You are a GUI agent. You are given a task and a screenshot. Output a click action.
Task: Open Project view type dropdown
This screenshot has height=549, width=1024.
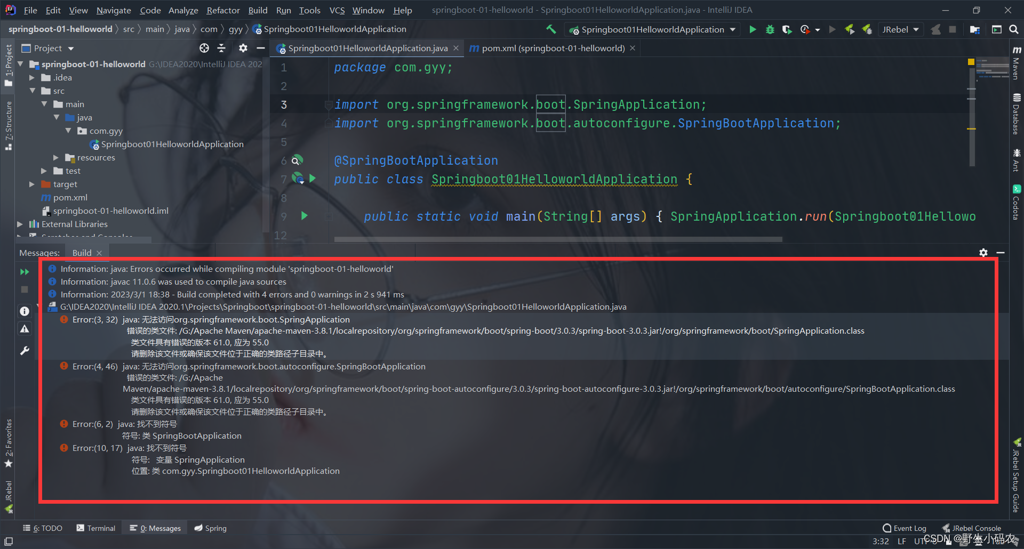(x=47, y=49)
